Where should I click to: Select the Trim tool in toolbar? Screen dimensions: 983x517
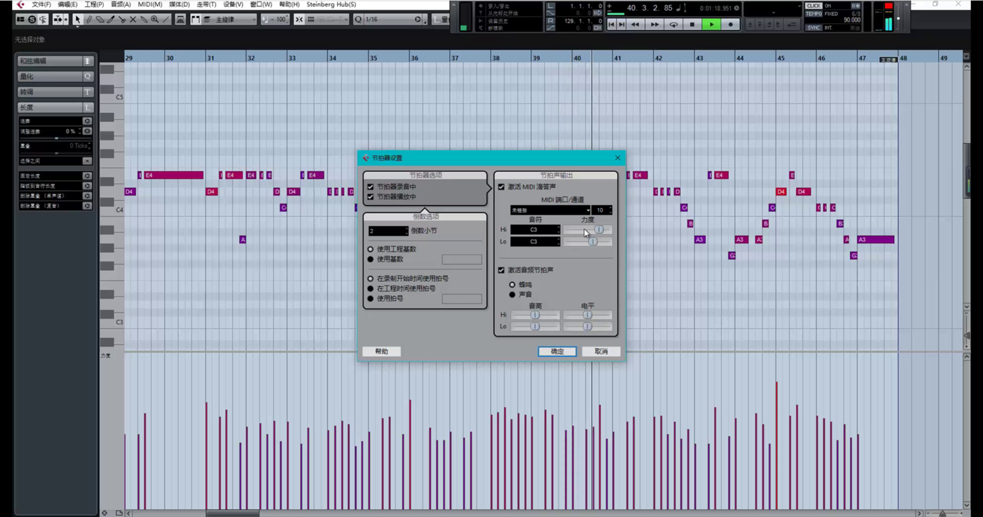111,19
